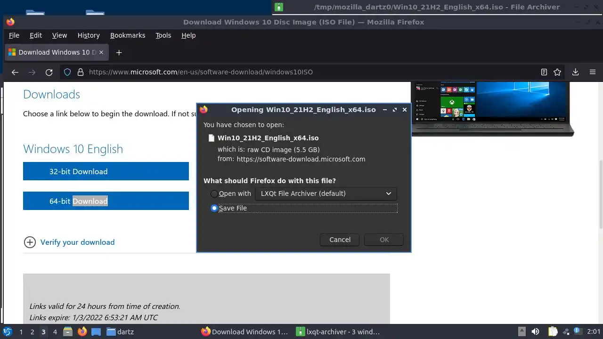Confirm dialog with OK button
The height and width of the screenshot is (339, 603).
(384, 240)
